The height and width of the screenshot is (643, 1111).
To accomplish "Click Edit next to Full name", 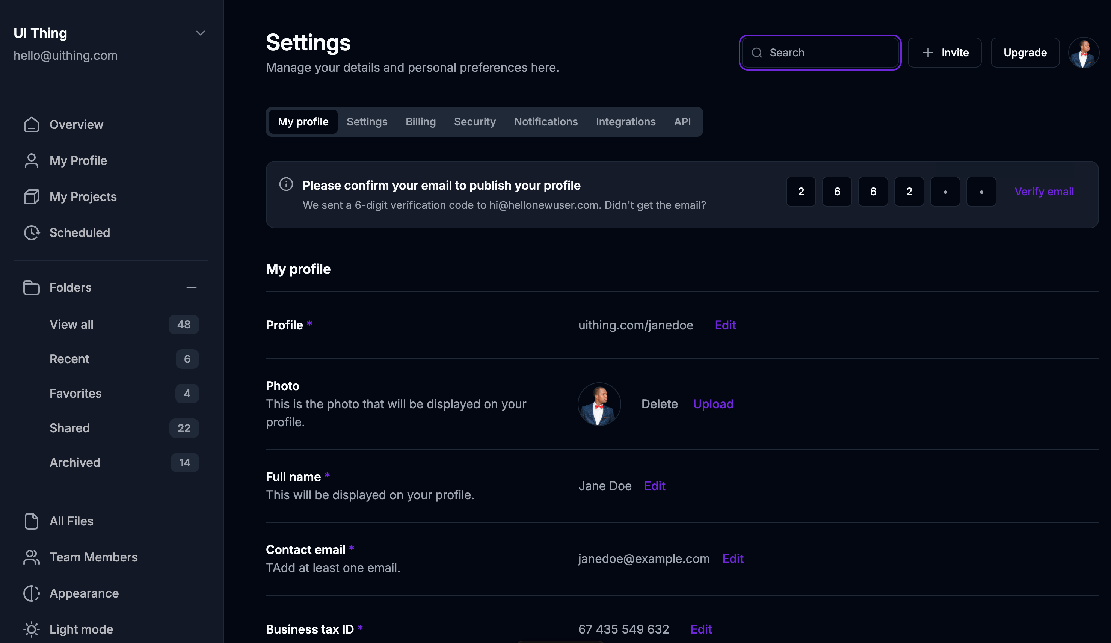I will click(x=654, y=485).
